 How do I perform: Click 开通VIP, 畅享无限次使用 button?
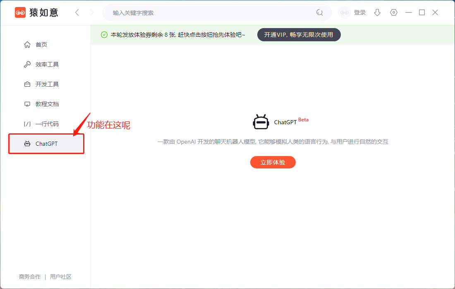coord(299,35)
